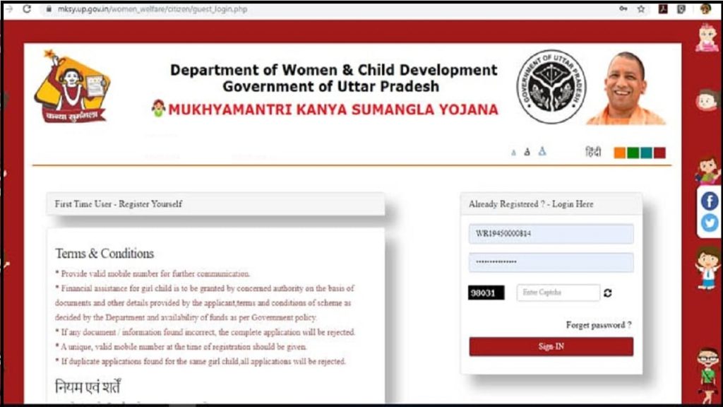Apply the teal color theme
This screenshot has height=407, width=723.
pos(647,153)
